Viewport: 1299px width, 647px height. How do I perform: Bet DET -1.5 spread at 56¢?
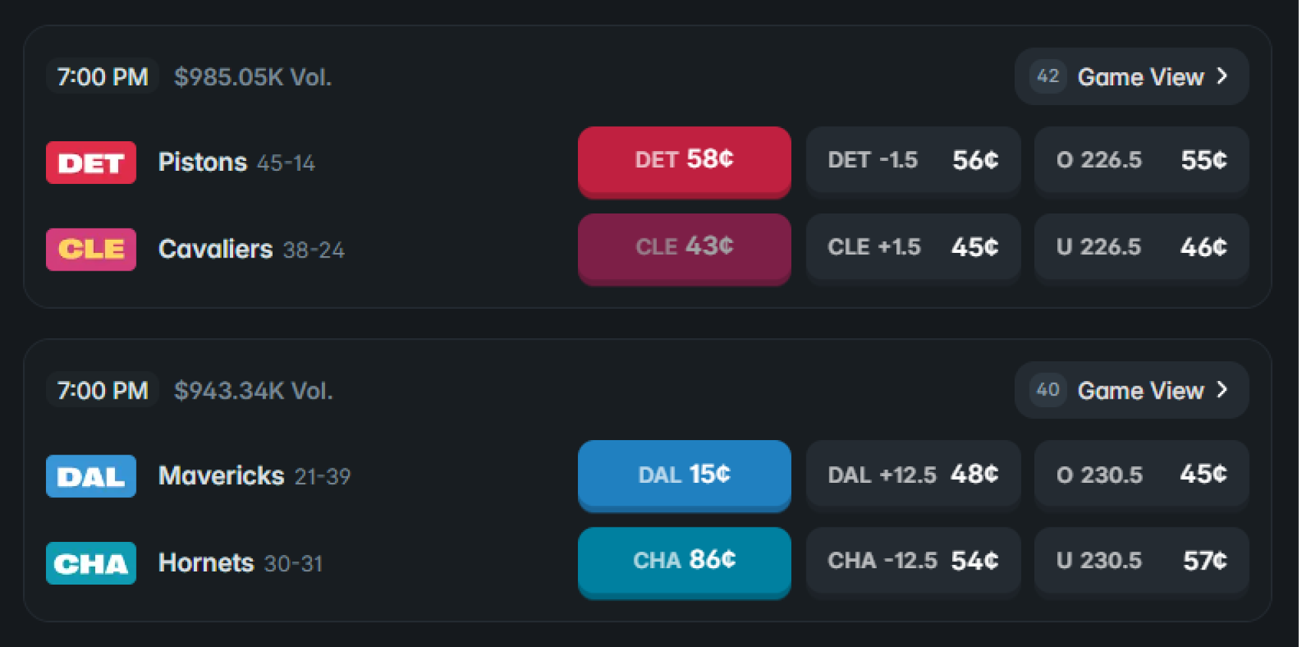click(x=913, y=161)
